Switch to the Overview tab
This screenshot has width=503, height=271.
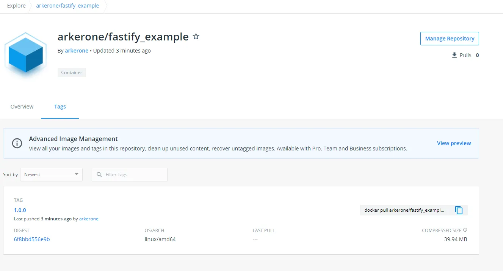tap(22, 106)
